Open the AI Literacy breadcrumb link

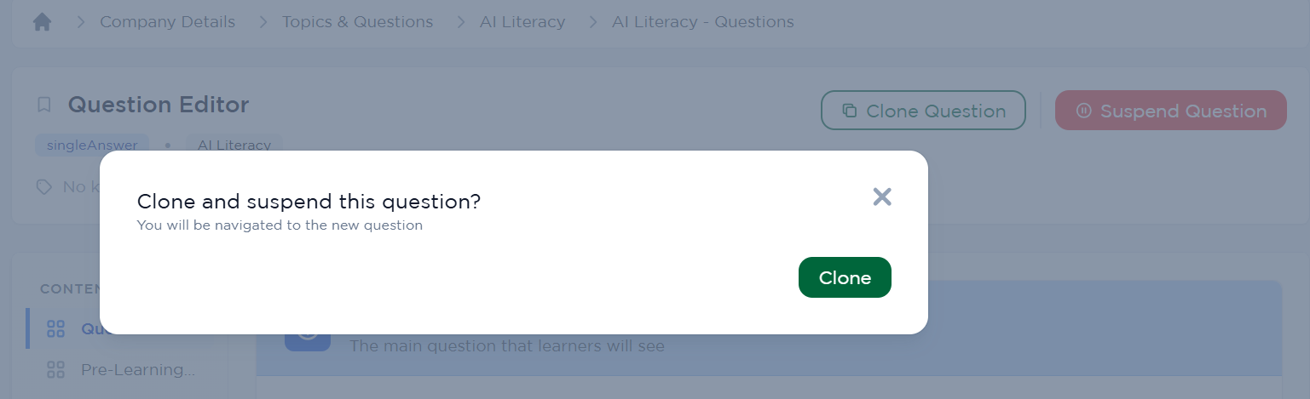[522, 22]
